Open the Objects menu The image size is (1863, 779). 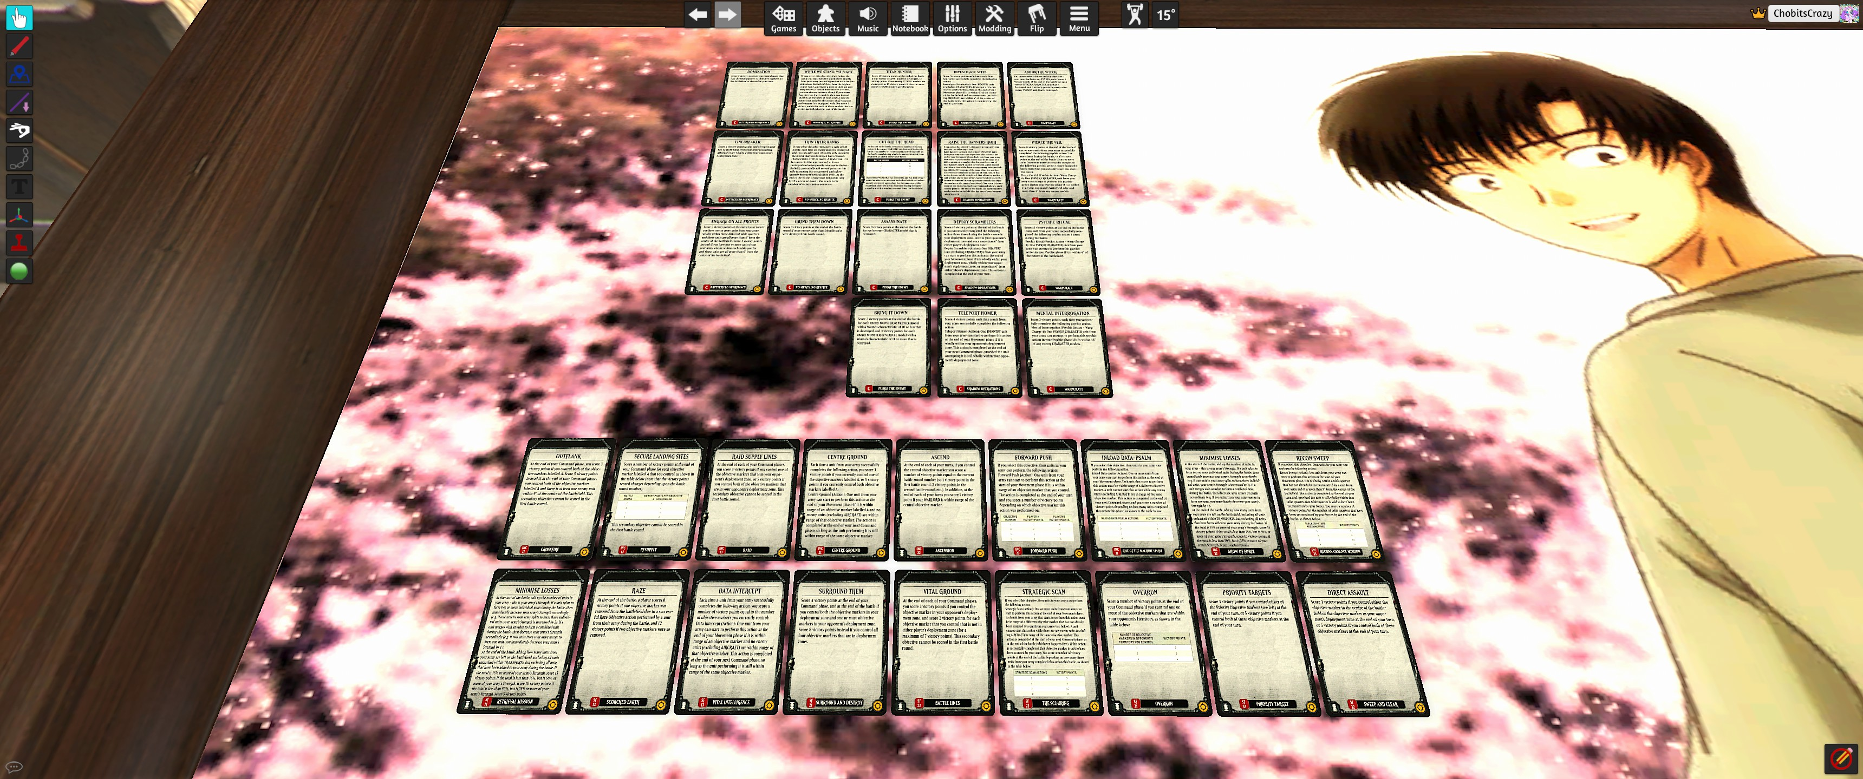825,18
